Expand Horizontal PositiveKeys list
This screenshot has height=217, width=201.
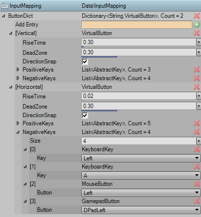[18, 123]
